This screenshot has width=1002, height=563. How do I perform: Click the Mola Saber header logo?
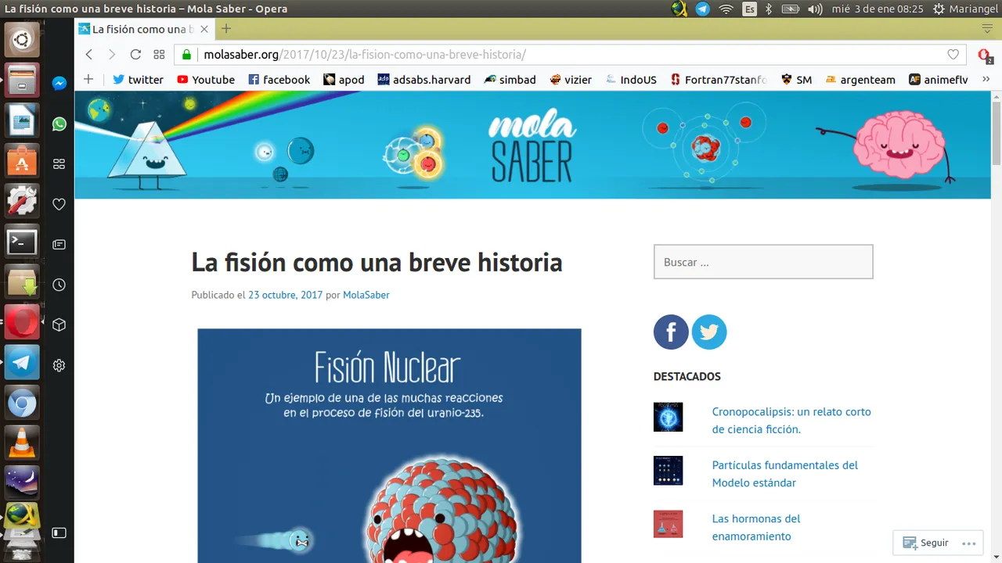[532, 145]
